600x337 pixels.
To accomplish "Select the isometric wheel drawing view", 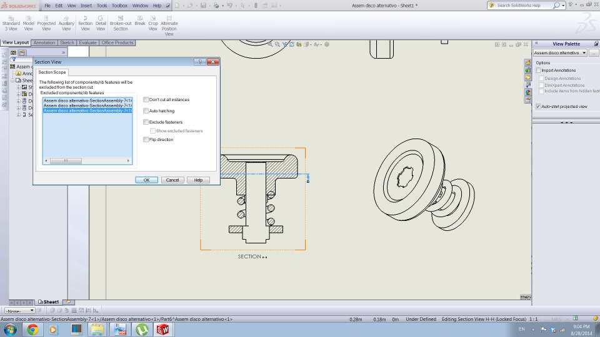I will click(x=424, y=185).
